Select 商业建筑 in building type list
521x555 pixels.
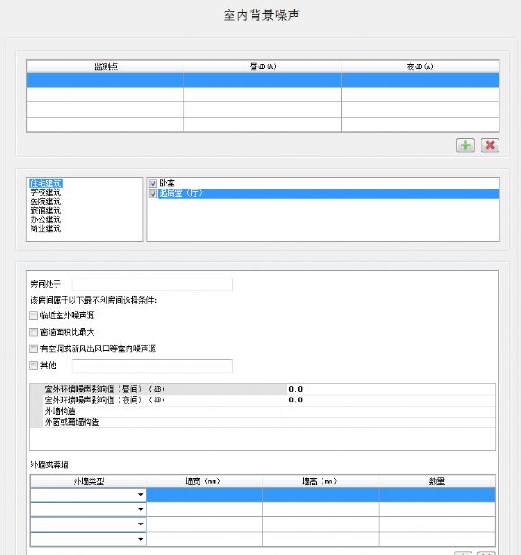click(46, 228)
